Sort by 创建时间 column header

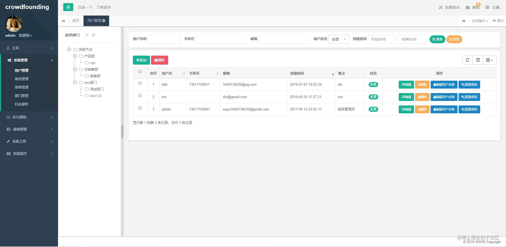312,73
